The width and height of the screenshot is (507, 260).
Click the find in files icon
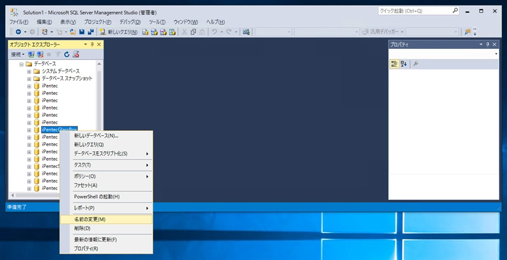point(467,32)
